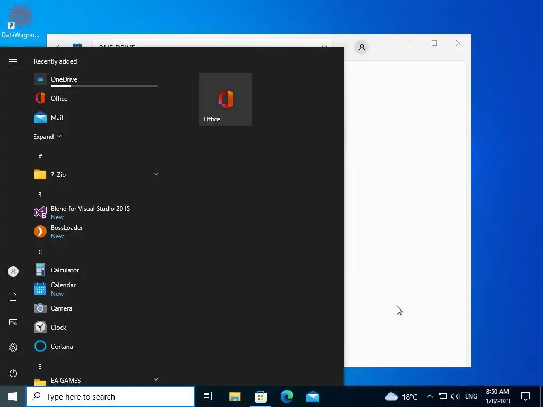The width and height of the screenshot is (543, 407).
Task: Jump to the C letter group
Action: (x=40, y=252)
